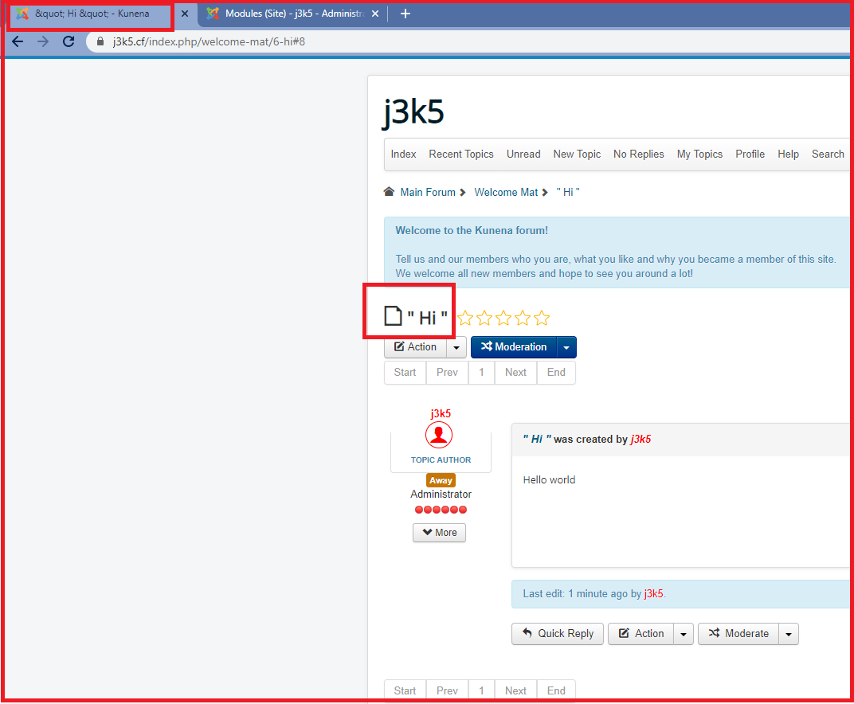The height and width of the screenshot is (704, 854).
Task: Go to Main Forum breadcrumb link
Action: click(x=428, y=192)
